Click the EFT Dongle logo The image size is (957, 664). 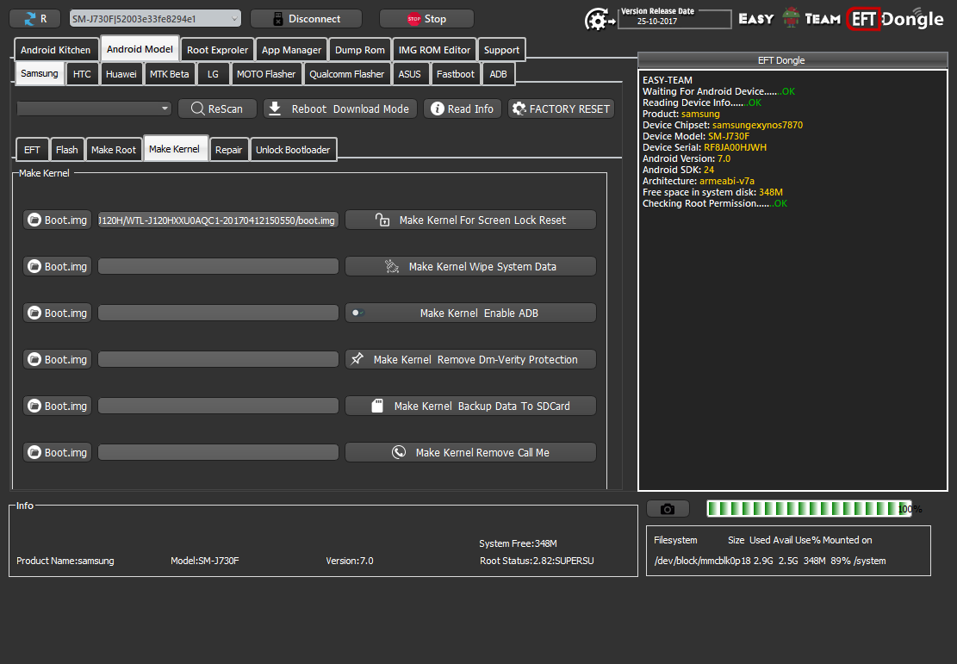click(x=895, y=19)
